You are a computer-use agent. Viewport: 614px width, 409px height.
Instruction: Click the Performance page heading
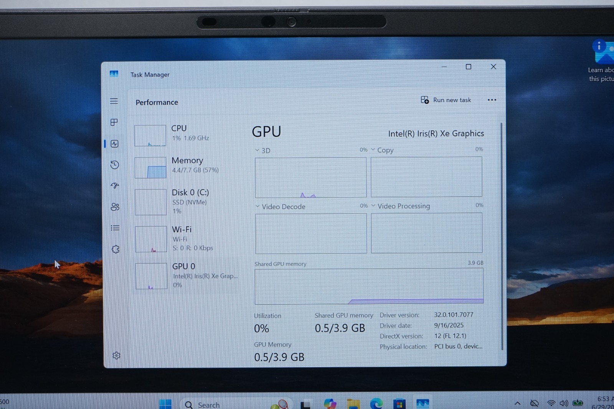(x=157, y=102)
